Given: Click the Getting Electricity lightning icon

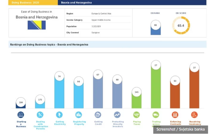Looking at the screenshot, I should point(59,115).
